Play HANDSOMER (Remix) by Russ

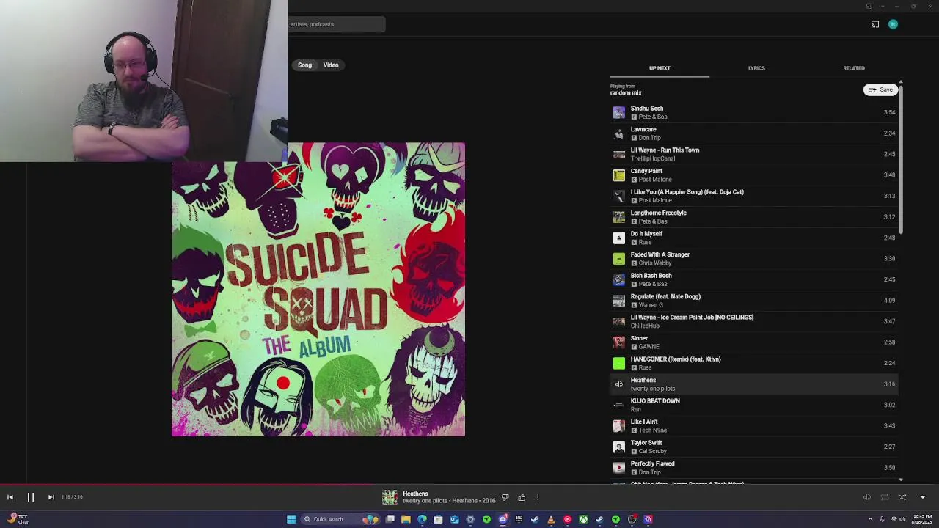click(754, 363)
